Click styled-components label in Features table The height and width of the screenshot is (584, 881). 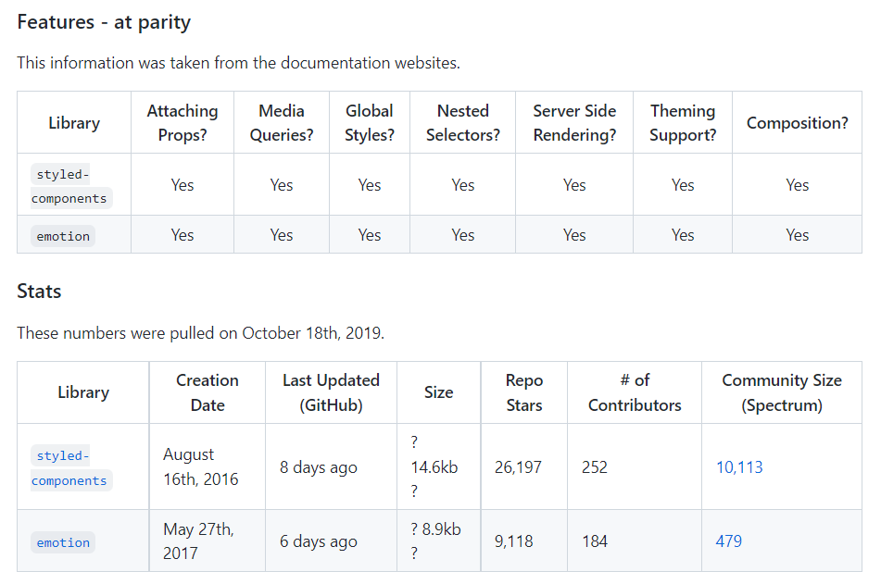click(69, 186)
